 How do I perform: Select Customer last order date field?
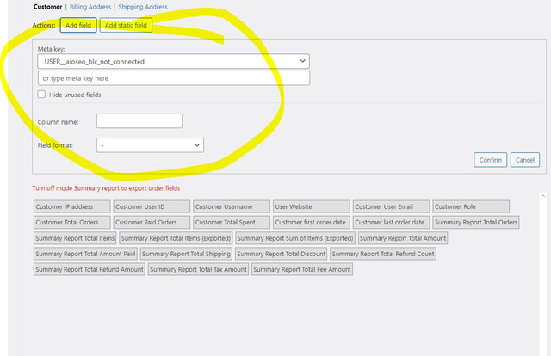tap(391, 222)
